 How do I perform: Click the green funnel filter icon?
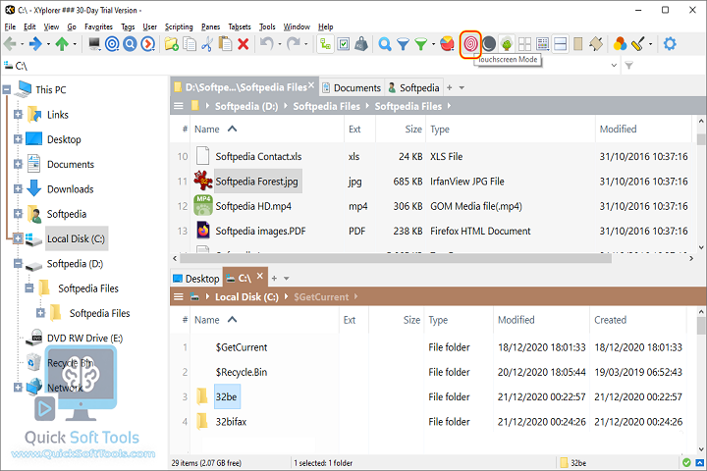tap(420, 44)
